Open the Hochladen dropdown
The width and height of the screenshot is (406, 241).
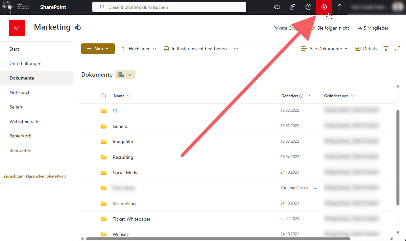click(139, 49)
